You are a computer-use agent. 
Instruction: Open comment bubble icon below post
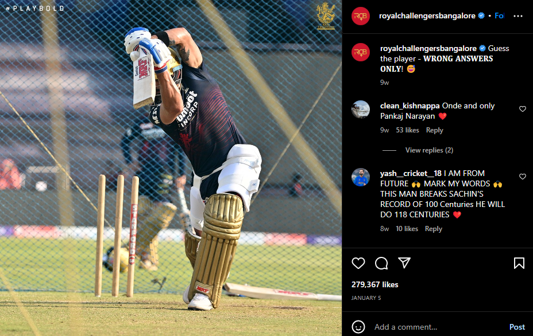[381, 263]
